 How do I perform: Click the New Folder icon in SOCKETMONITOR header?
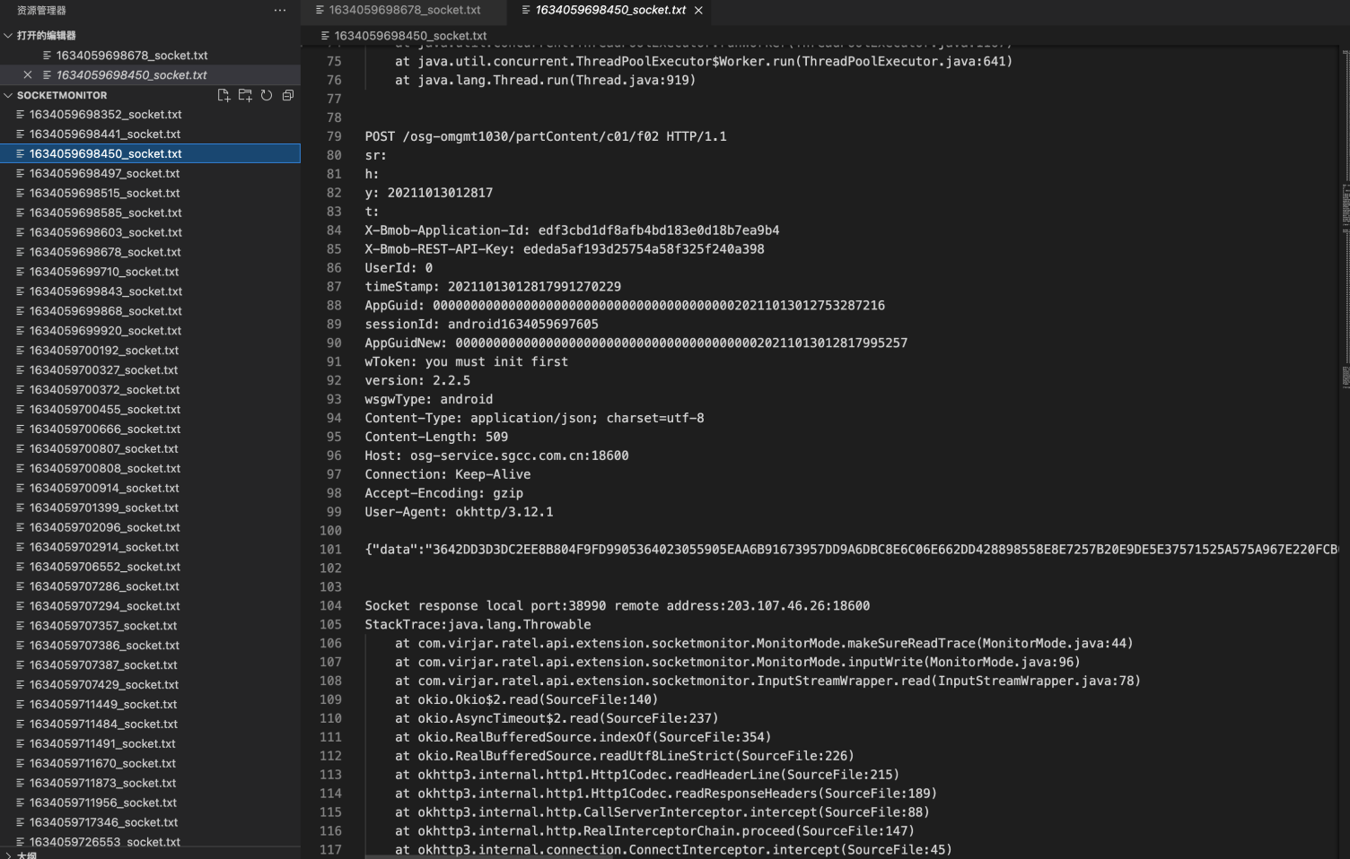pos(245,95)
